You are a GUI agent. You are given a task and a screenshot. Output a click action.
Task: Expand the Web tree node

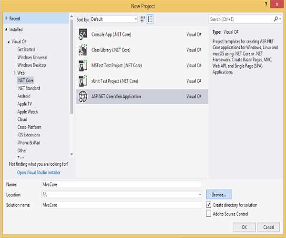tap(14, 72)
